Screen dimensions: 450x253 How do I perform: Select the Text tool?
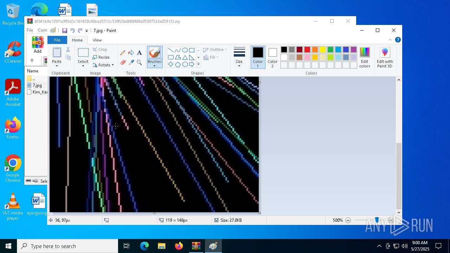(x=139, y=53)
